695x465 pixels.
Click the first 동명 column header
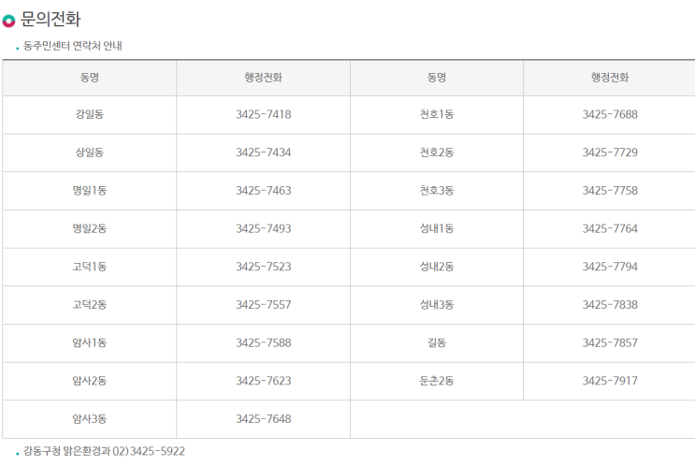pos(90,78)
